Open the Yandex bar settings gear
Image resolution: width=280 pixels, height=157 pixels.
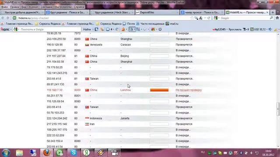[160, 29]
